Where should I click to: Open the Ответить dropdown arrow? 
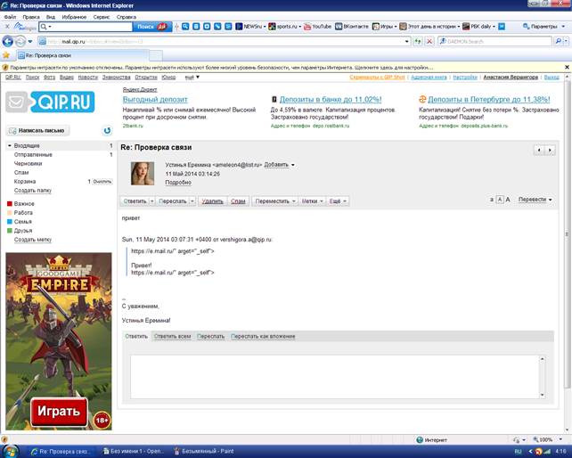pos(151,201)
